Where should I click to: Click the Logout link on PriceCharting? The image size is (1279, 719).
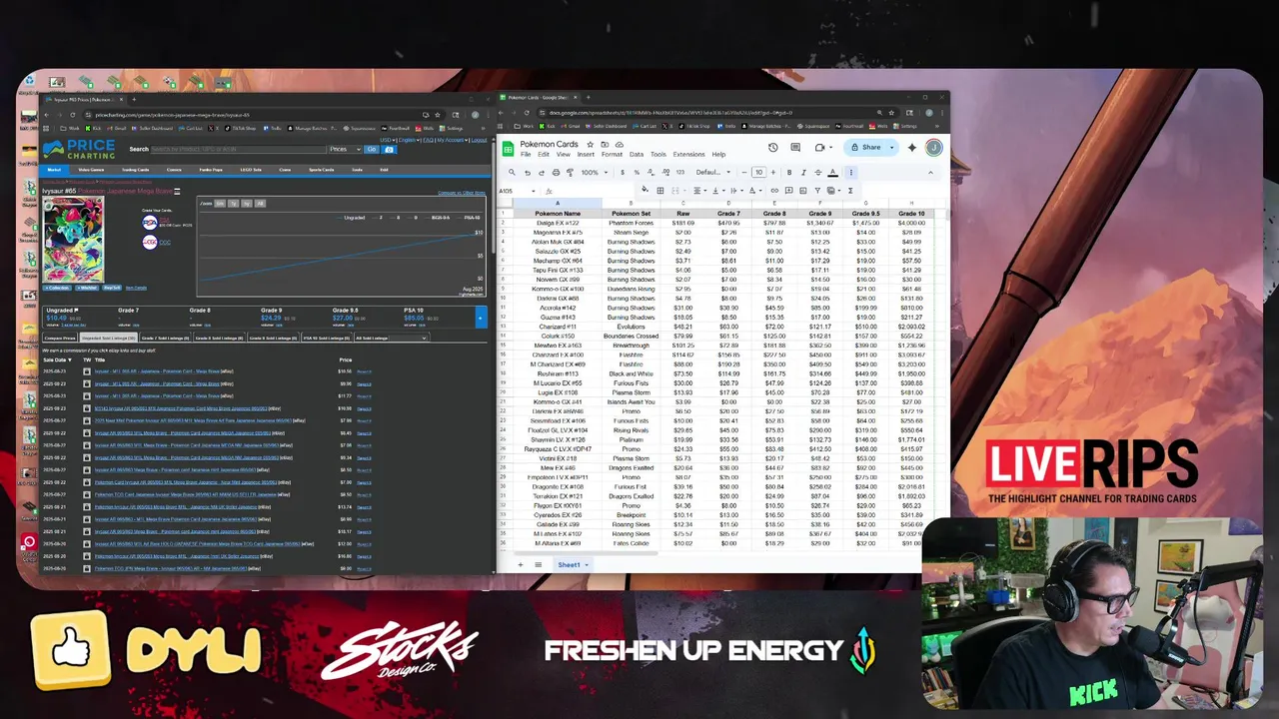tap(479, 140)
